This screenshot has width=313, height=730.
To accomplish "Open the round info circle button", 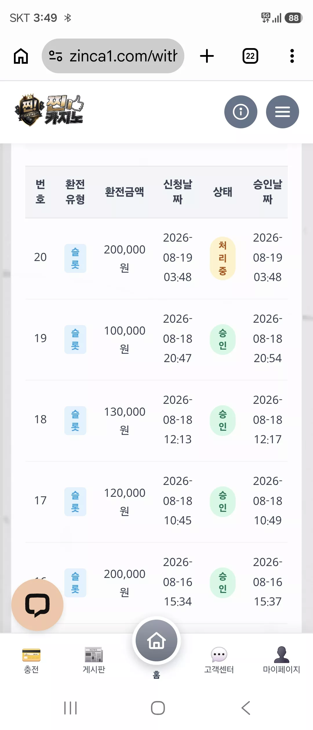I will click(241, 112).
